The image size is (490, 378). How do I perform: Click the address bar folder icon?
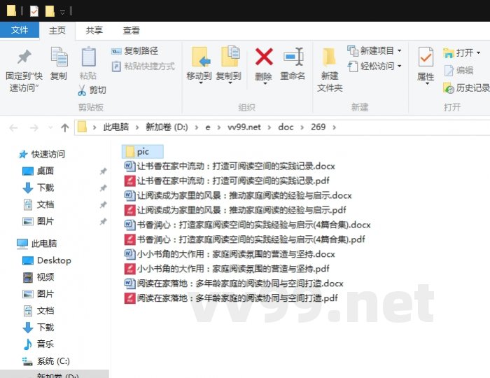click(x=82, y=127)
